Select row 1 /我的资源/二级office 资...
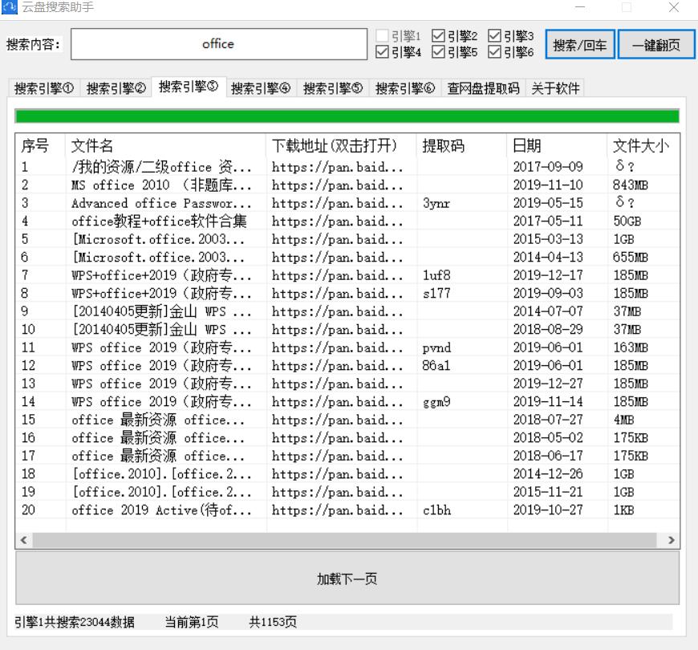This screenshot has width=698, height=650. click(x=347, y=167)
